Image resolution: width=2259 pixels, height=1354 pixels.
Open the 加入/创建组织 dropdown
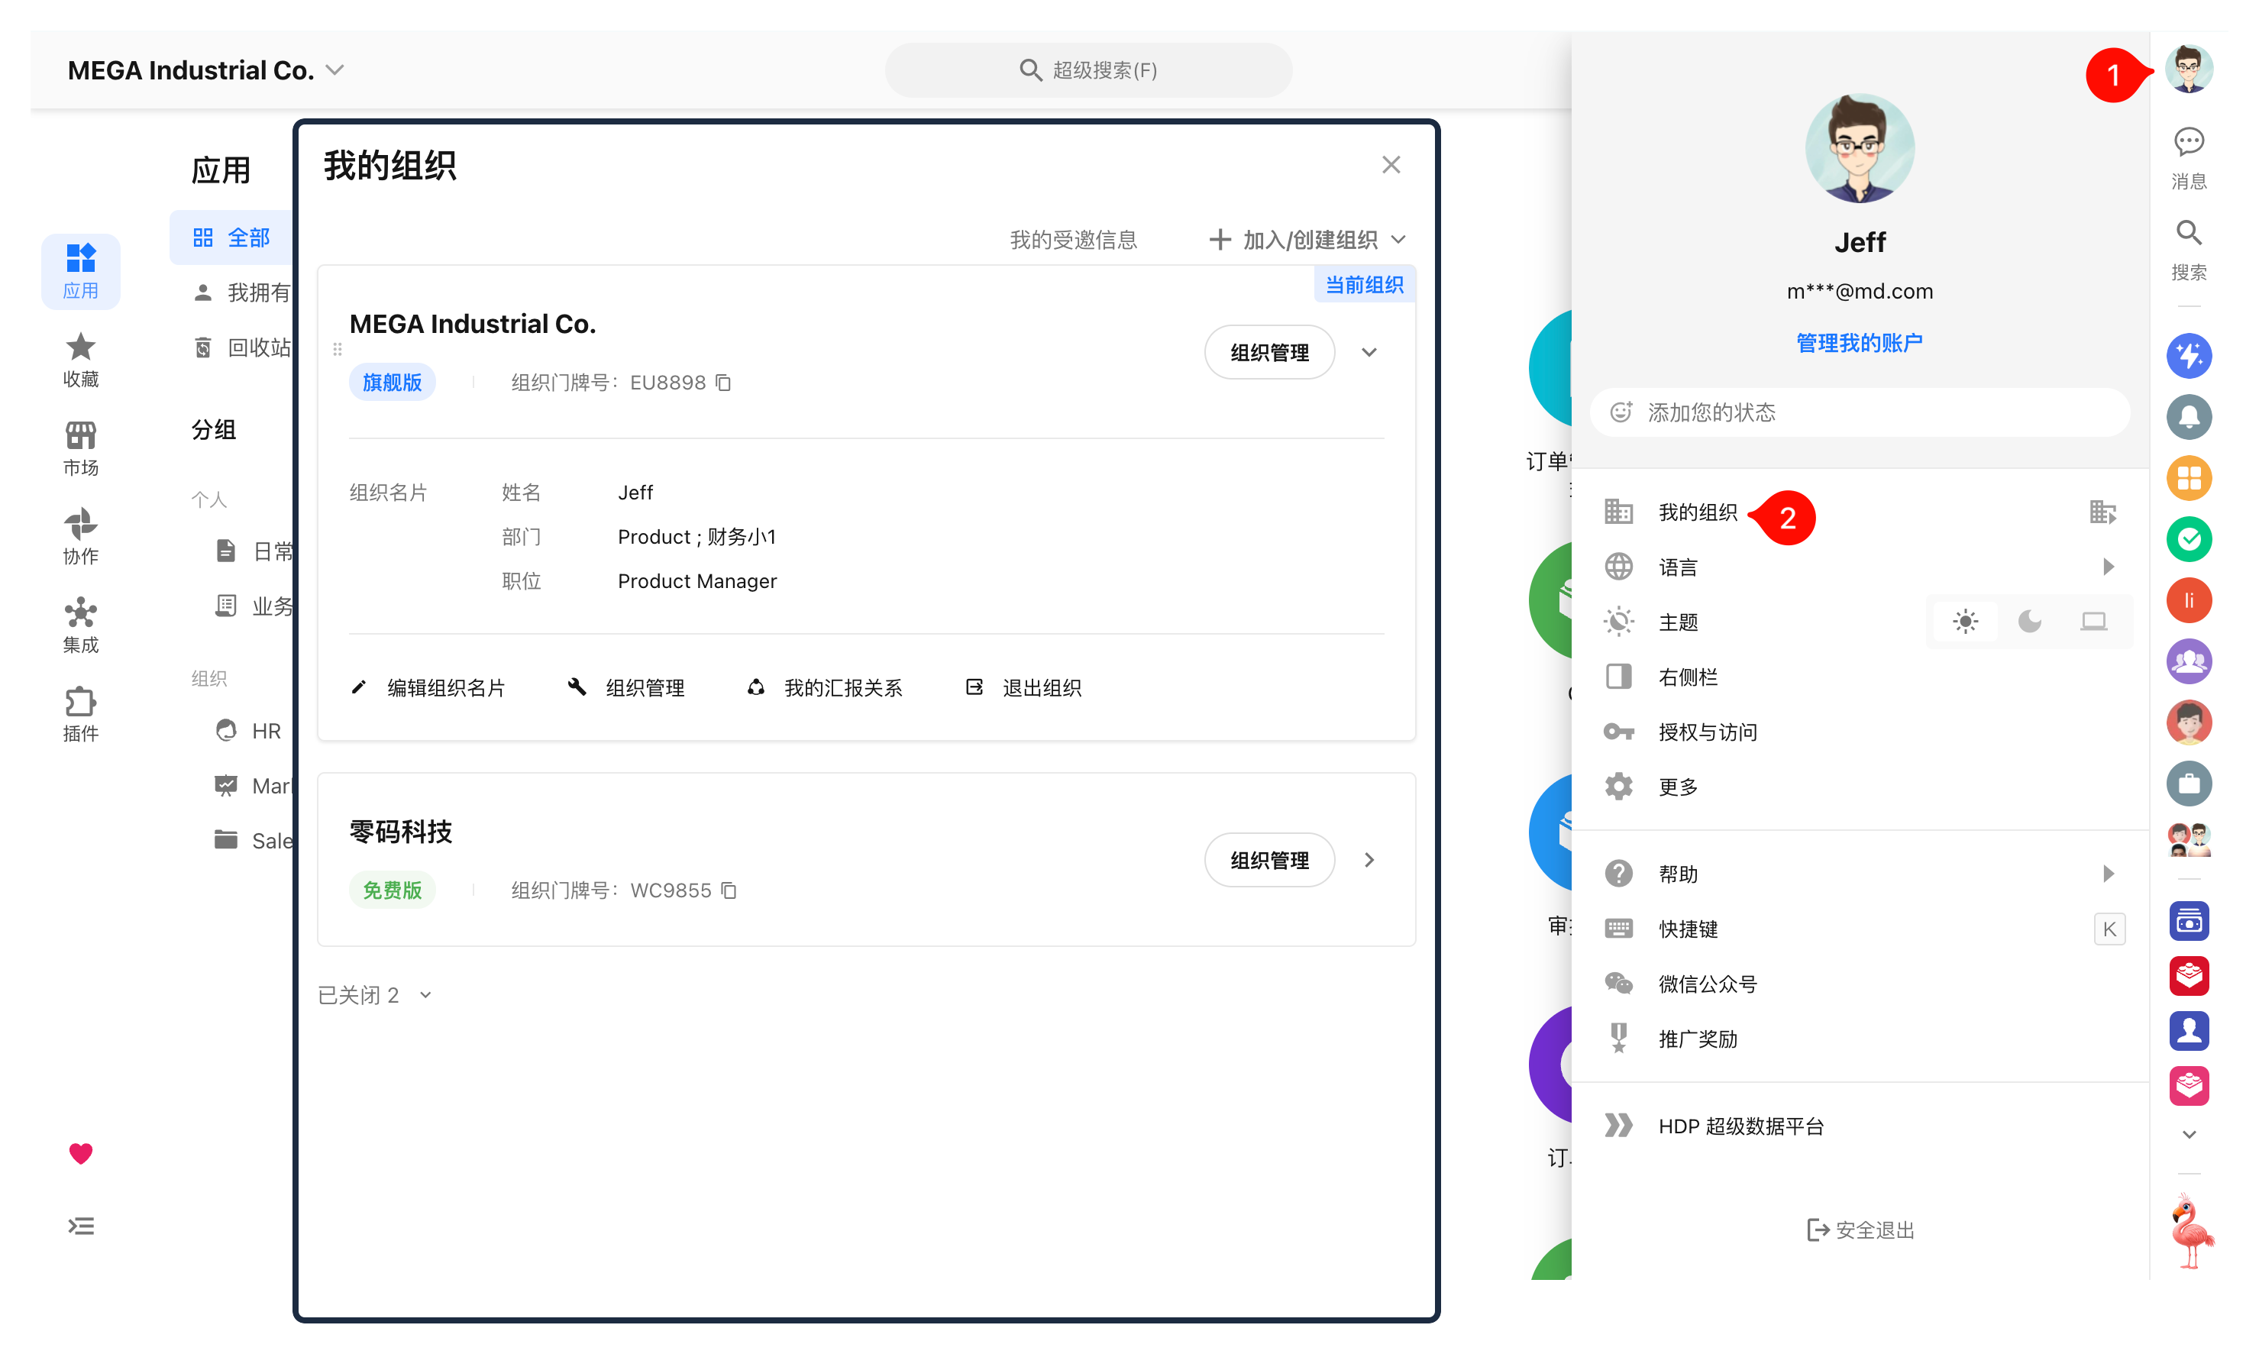[x=1307, y=240]
